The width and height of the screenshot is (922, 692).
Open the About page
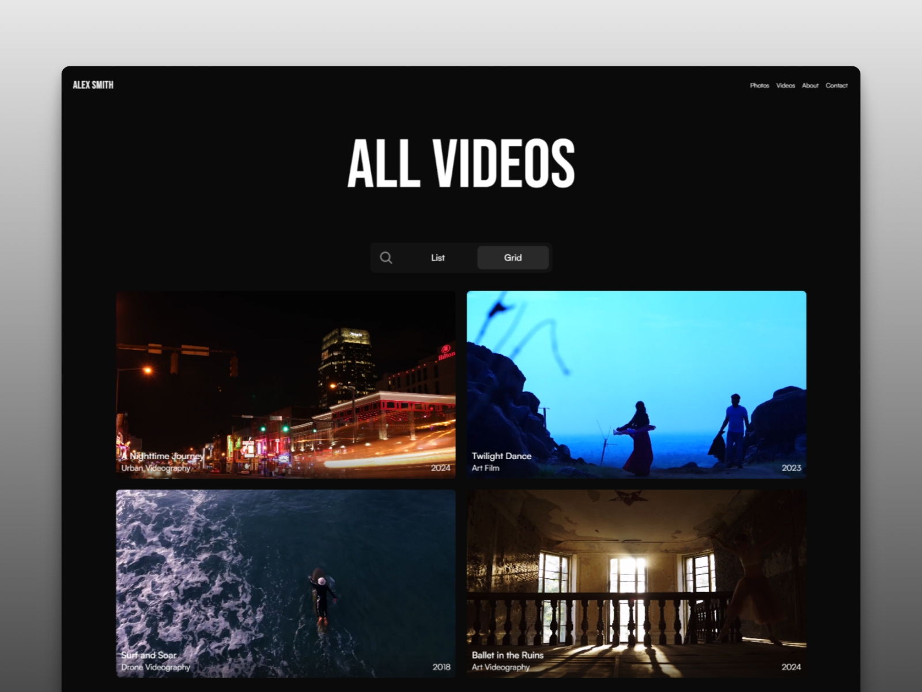(810, 85)
